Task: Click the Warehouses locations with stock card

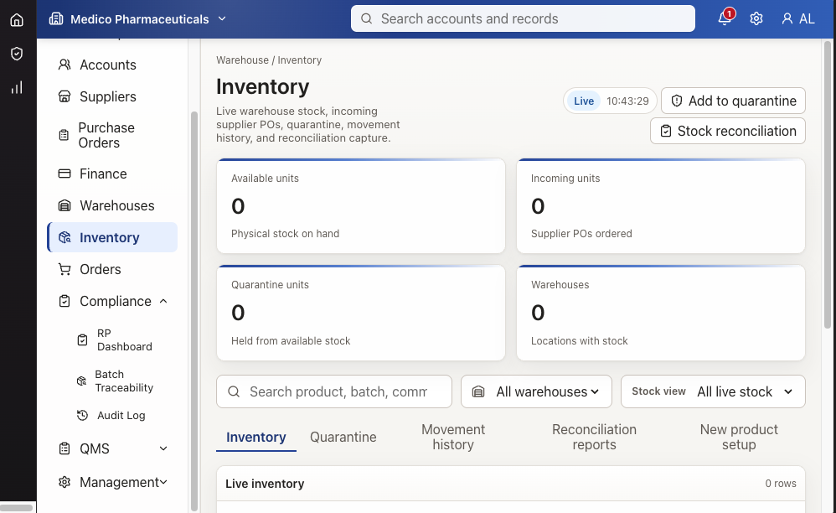Action: pos(661,313)
